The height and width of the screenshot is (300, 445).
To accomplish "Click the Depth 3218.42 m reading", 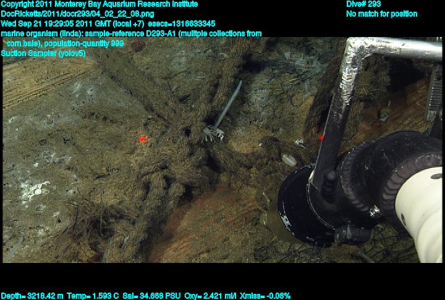I will tap(29, 296).
